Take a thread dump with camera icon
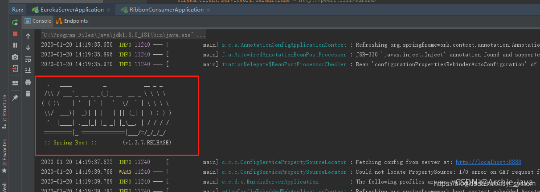 tap(15, 57)
